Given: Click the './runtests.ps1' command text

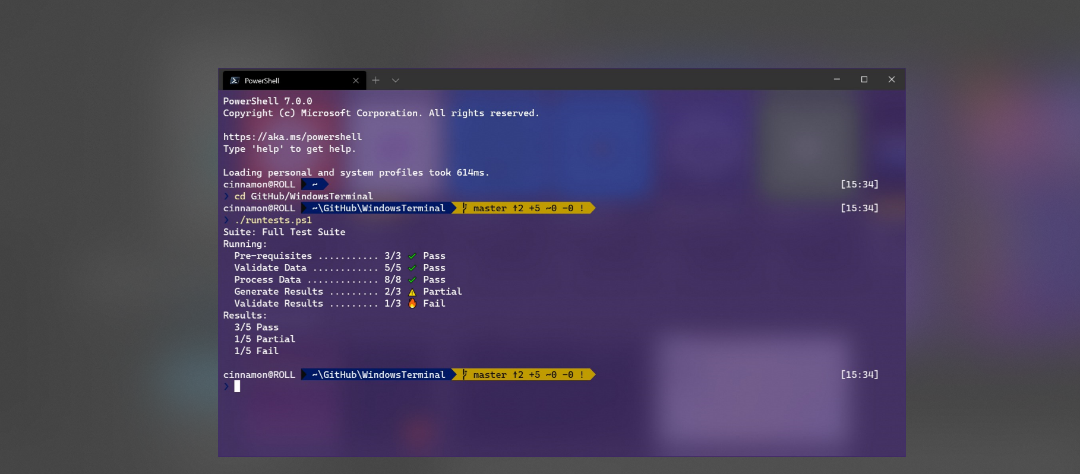Looking at the screenshot, I should [x=273, y=220].
